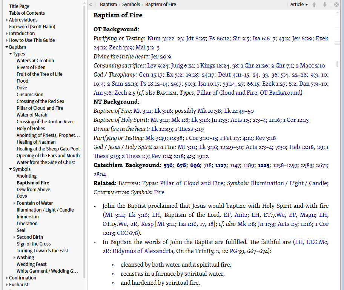Select Liberation entry
Screen dimensions: 344x290
click(27, 224)
